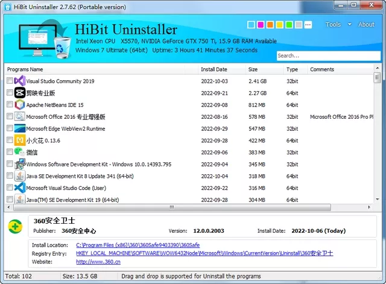Image resolution: width=386 pixels, height=284 pixels.
Task: Open the 360Safe install location link
Action: 138,245
